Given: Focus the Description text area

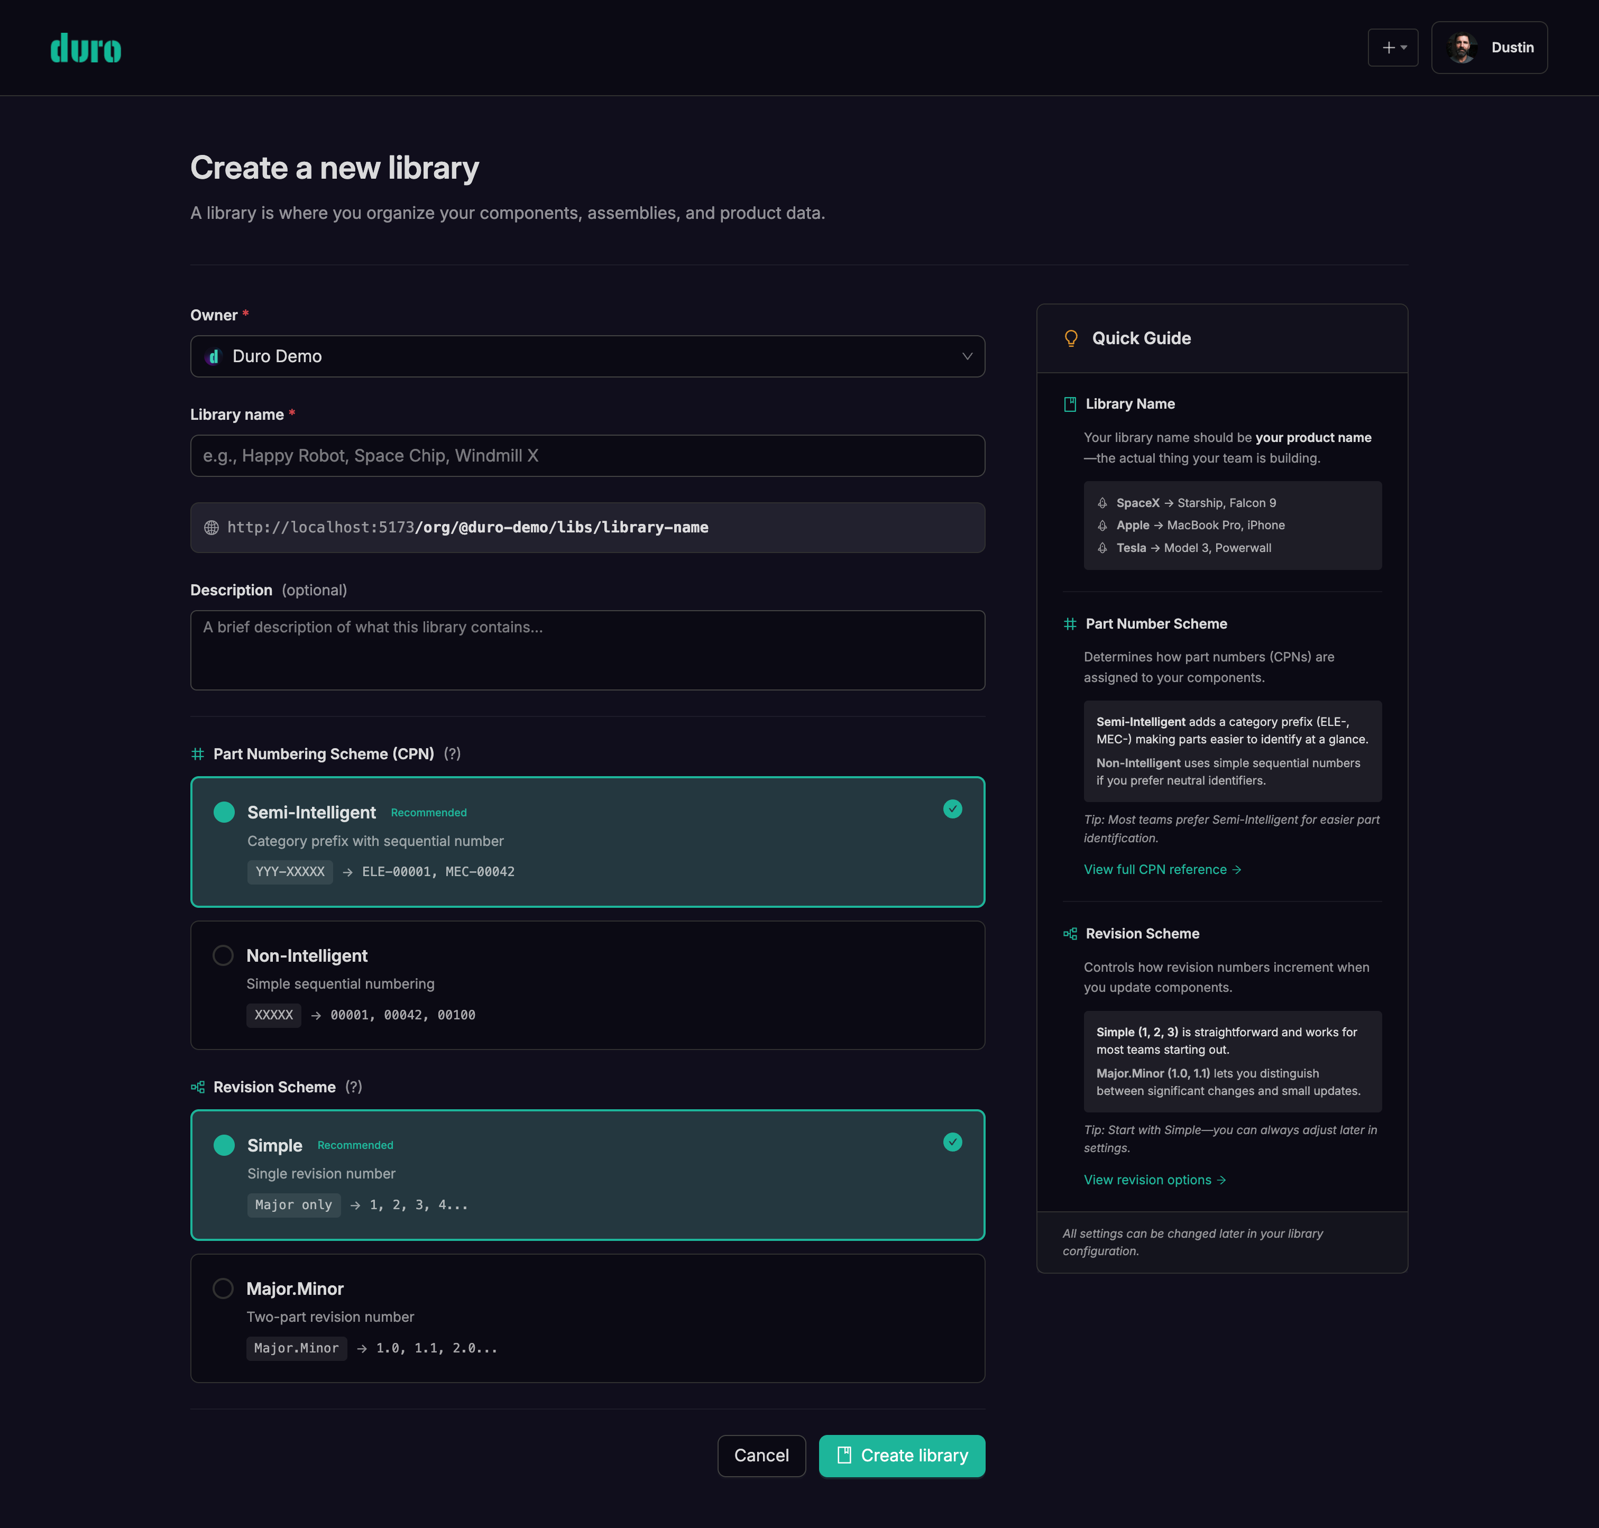Looking at the screenshot, I should tap(586, 649).
